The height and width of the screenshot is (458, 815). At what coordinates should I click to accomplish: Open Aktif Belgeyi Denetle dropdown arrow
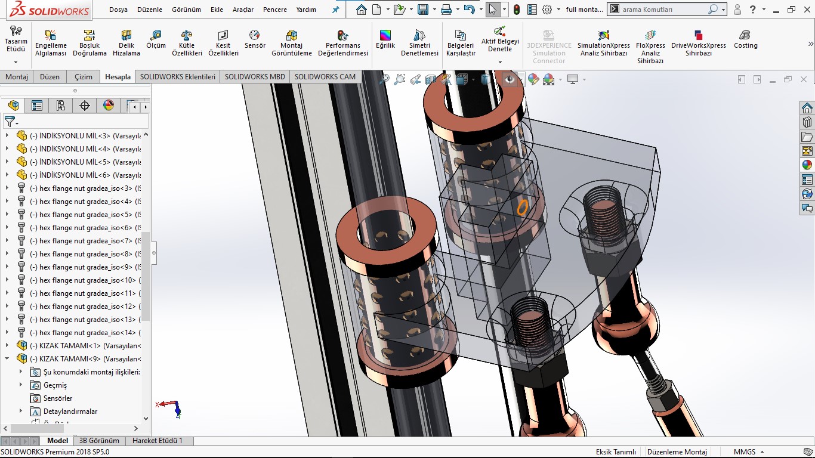500,62
